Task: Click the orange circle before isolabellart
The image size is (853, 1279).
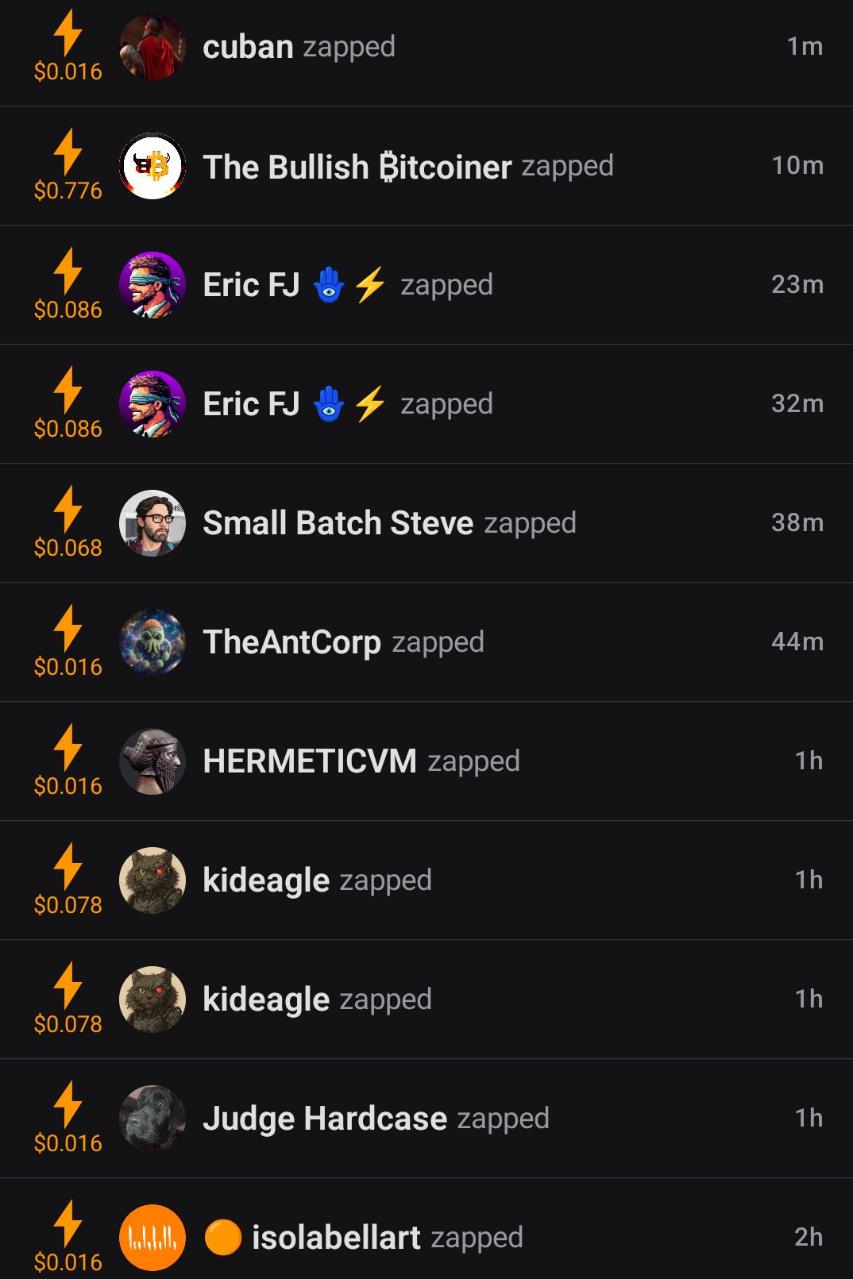Action: [x=223, y=1238]
